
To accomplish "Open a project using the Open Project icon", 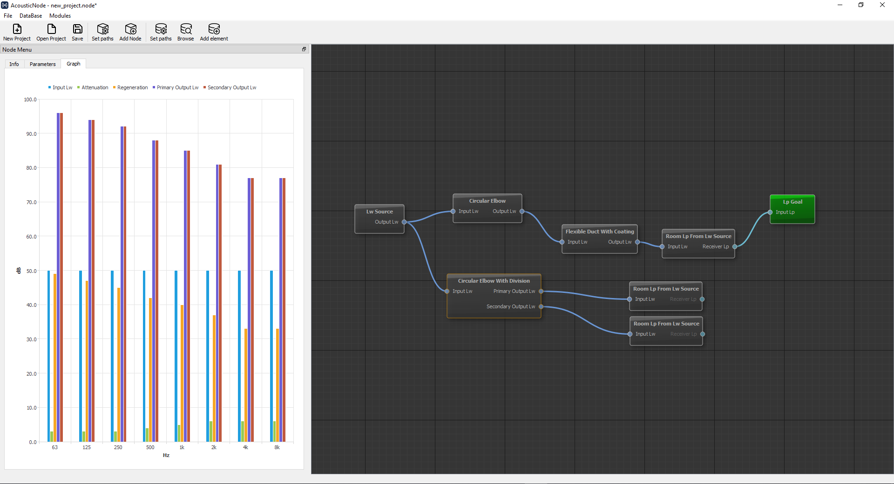I will [x=51, y=32].
